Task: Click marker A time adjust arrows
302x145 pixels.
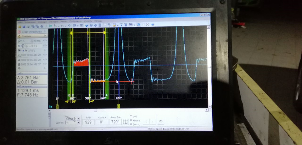Action: pos(45,60)
